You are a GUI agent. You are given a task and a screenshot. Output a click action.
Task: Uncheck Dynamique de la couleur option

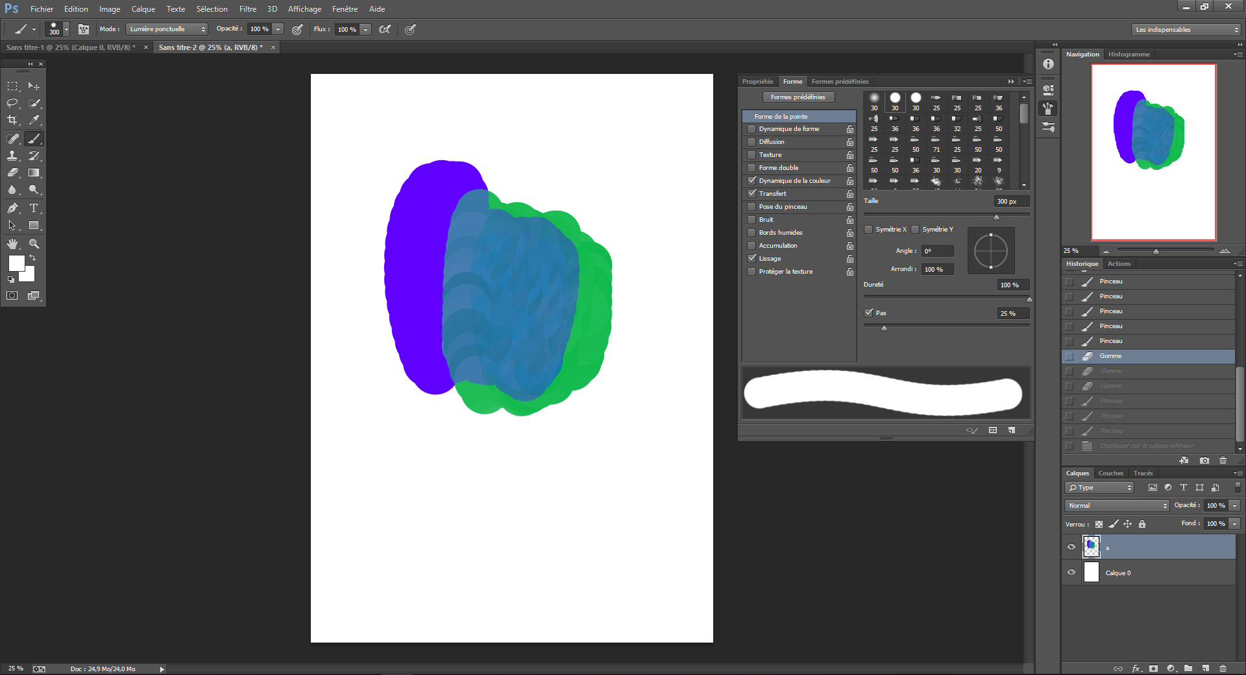(751, 181)
